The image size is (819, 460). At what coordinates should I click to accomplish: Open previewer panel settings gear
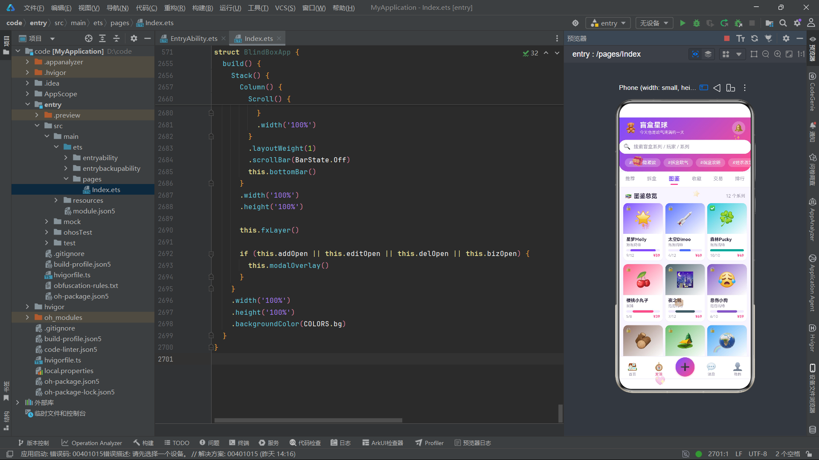(x=786, y=38)
